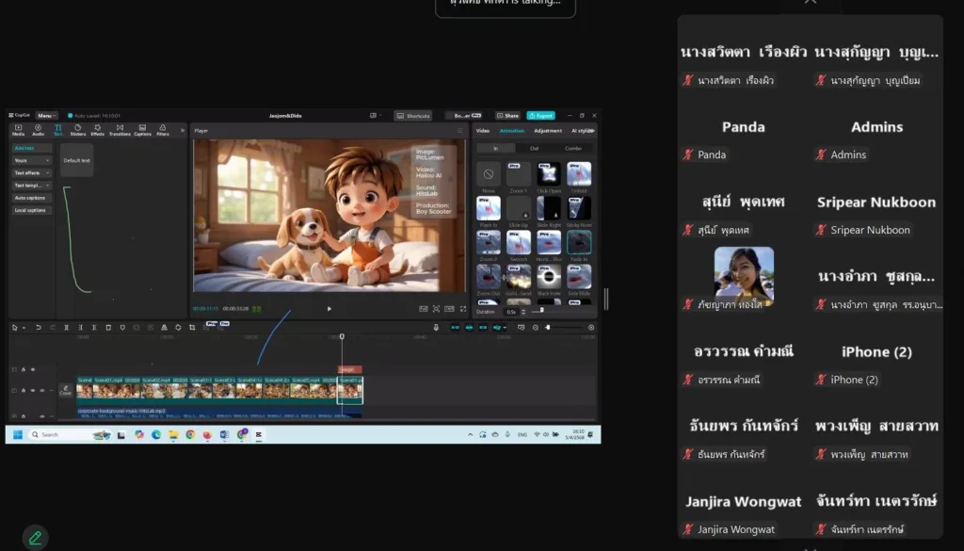Open the Filters panel icon
This screenshot has width=964, height=551.
(163, 129)
